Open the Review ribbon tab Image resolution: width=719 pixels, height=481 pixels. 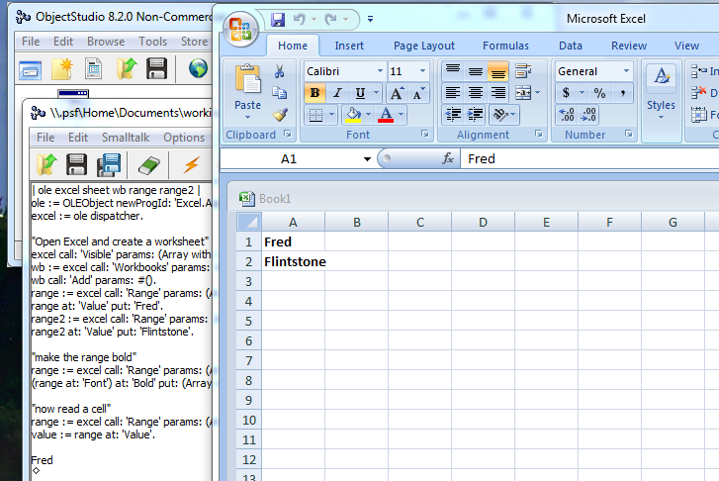[629, 46]
